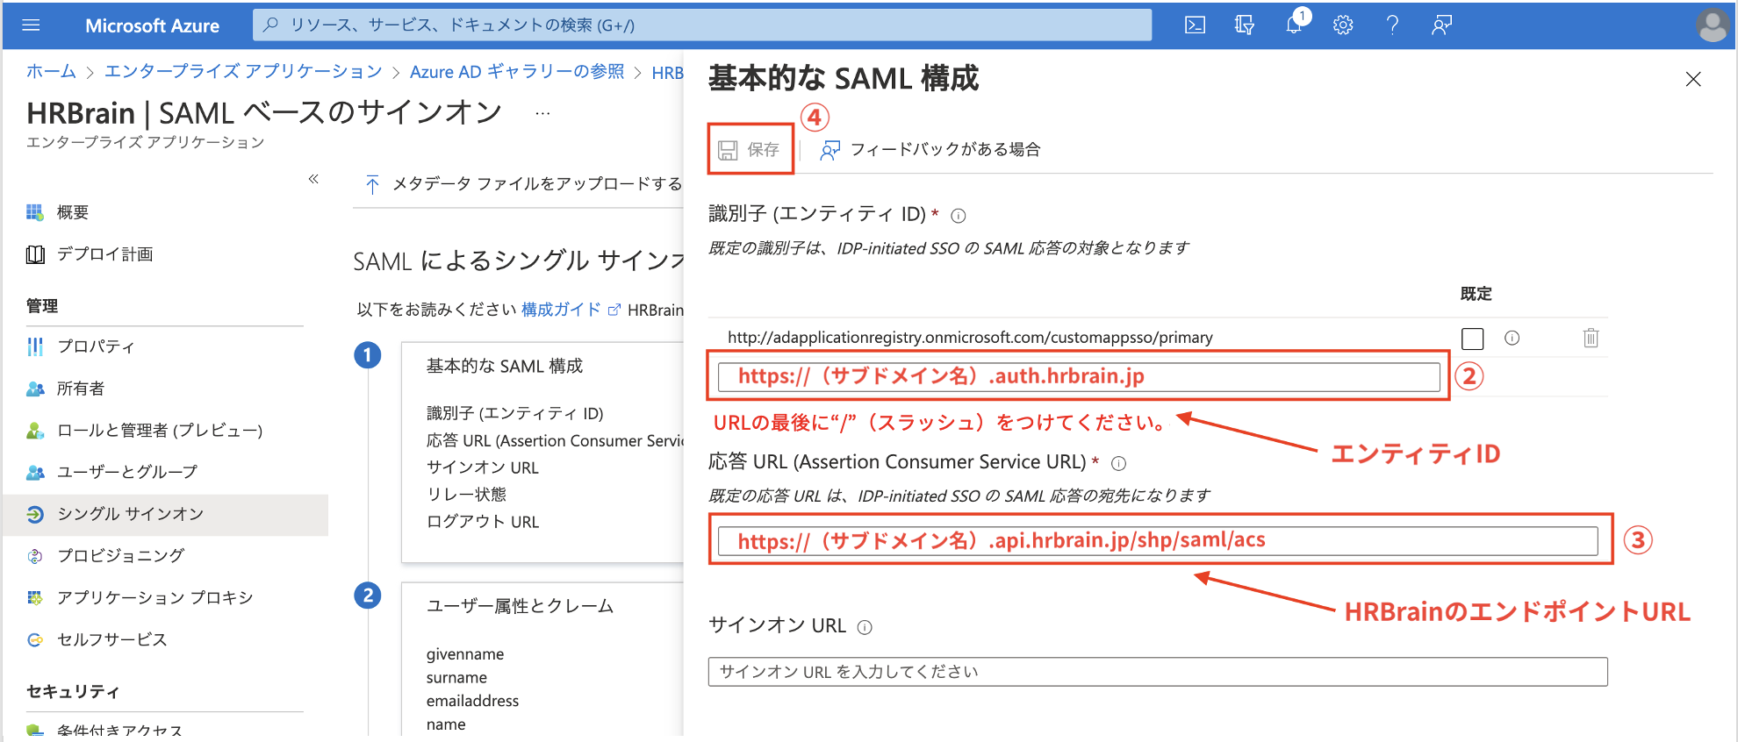The image size is (1738, 742).
Task: Click the 概要 grid icon
Action: click(x=35, y=212)
